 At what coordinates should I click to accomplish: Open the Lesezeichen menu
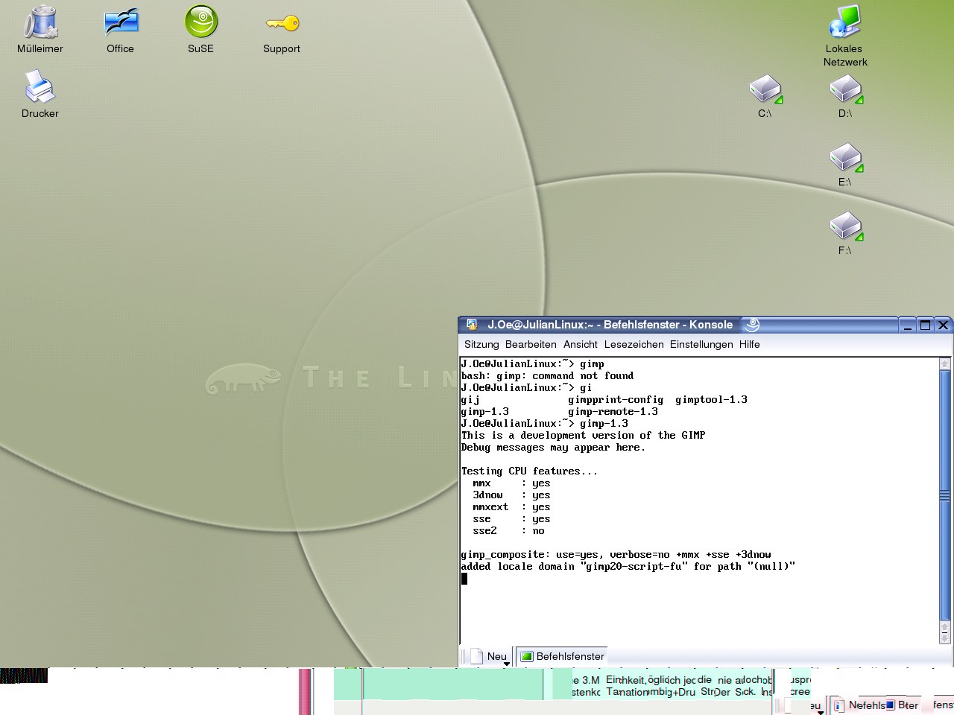coord(634,344)
